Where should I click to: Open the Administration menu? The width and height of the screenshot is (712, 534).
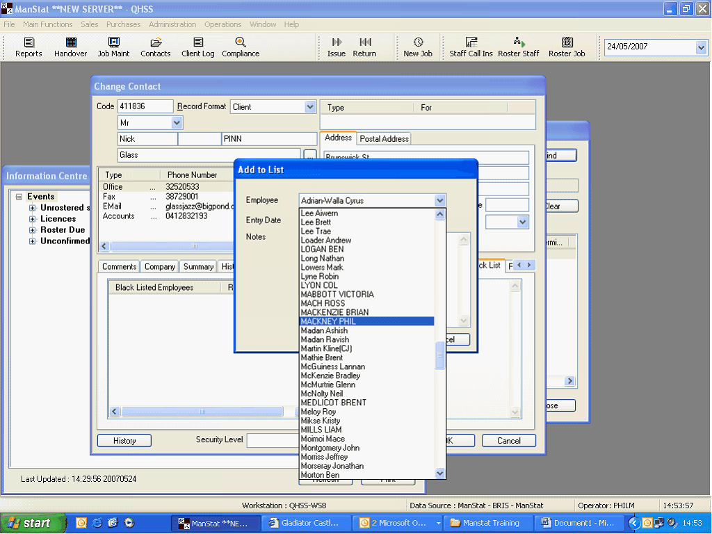[172, 24]
